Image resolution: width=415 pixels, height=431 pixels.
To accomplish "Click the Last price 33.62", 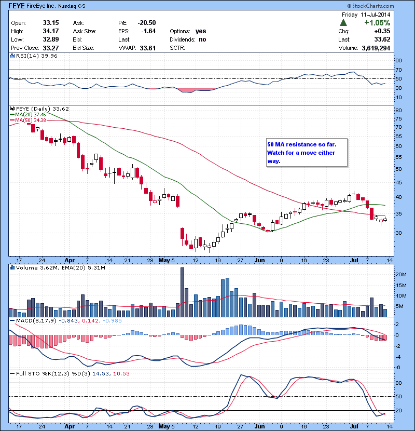I will pos(382,39).
